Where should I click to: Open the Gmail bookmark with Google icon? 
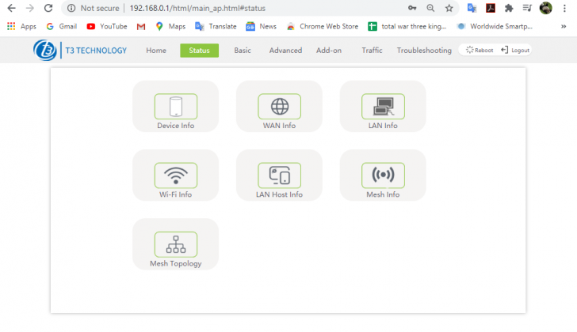point(62,26)
